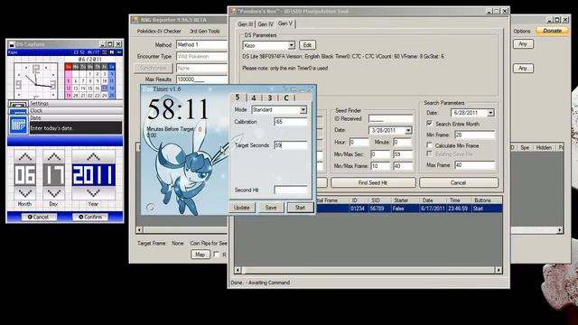Select the month field showing 06

point(25,175)
